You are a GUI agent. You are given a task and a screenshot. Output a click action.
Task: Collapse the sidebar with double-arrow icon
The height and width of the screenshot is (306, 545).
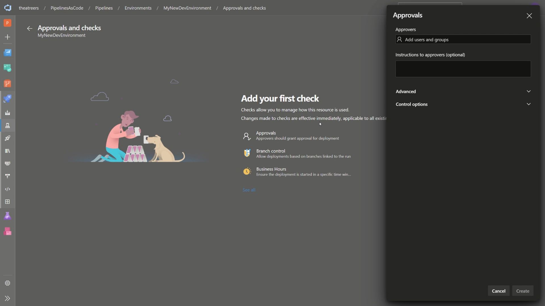[8, 298]
